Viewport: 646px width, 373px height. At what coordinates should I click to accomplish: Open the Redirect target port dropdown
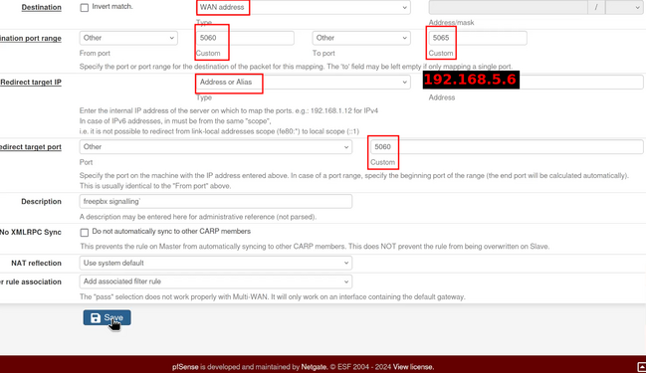click(215, 147)
